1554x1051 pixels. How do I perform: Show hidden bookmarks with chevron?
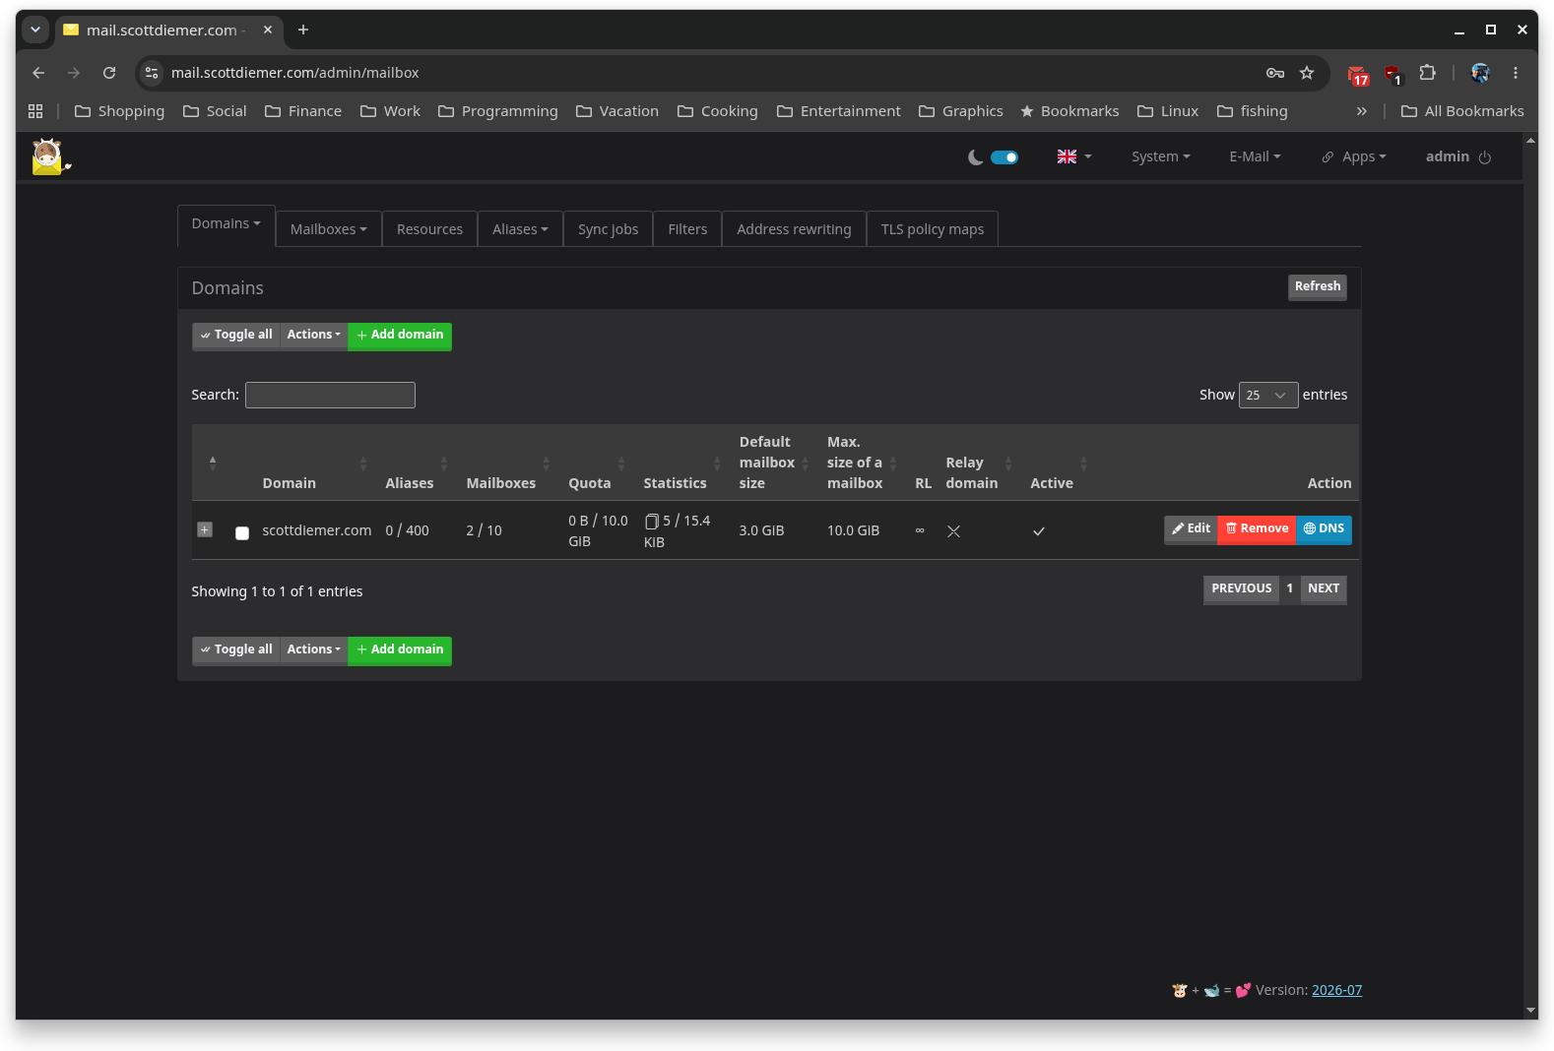1362,111
